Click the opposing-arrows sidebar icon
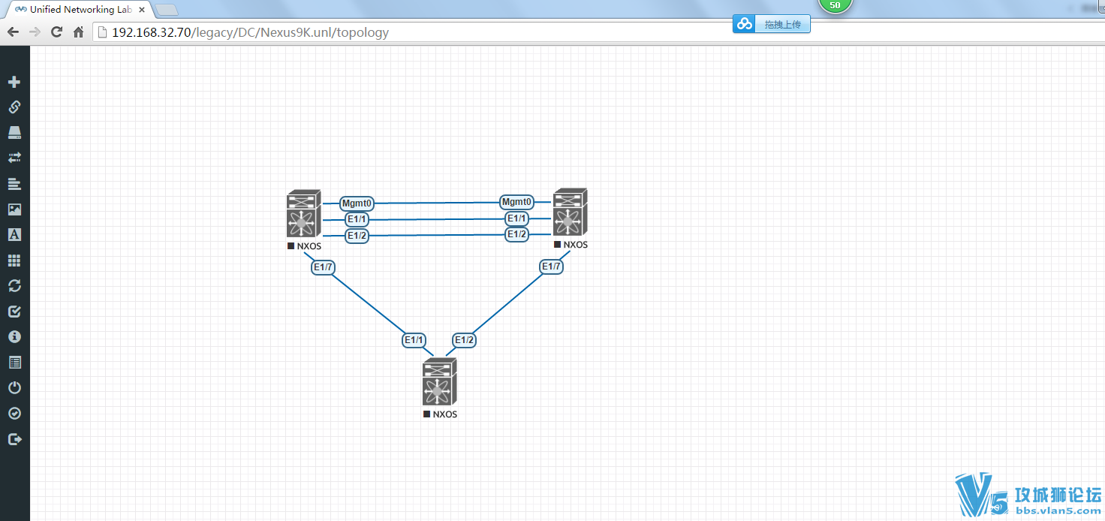This screenshot has width=1105, height=521. [14, 158]
